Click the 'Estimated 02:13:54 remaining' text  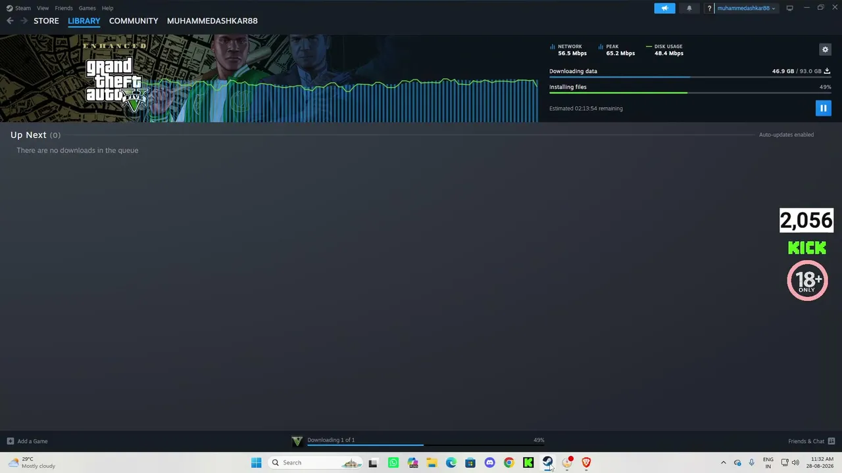point(586,108)
